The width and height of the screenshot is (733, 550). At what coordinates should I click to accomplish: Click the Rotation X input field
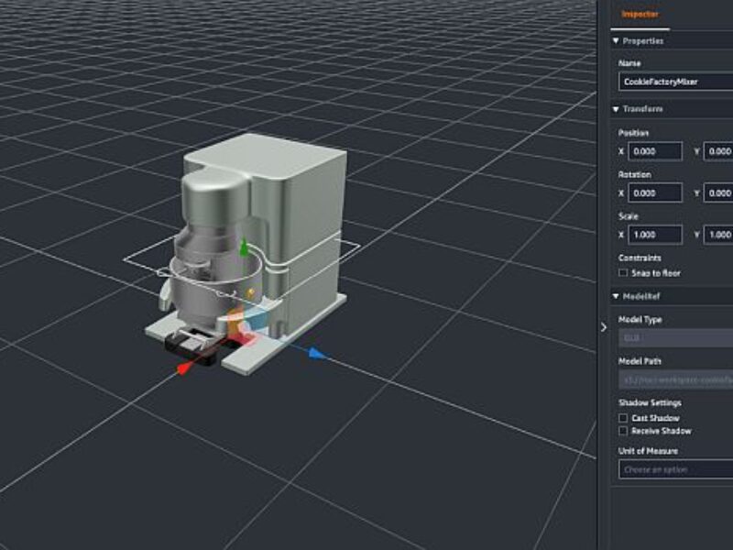[655, 193]
